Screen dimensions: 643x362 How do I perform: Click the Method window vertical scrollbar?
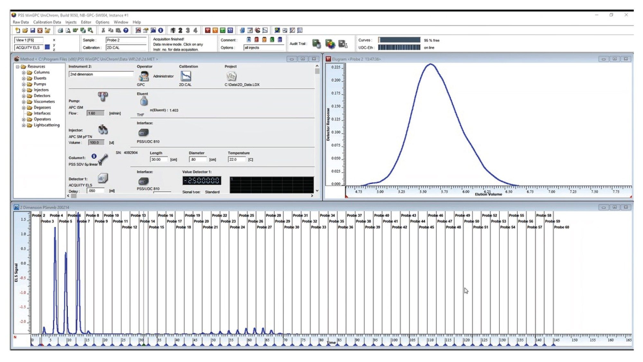(317, 129)
